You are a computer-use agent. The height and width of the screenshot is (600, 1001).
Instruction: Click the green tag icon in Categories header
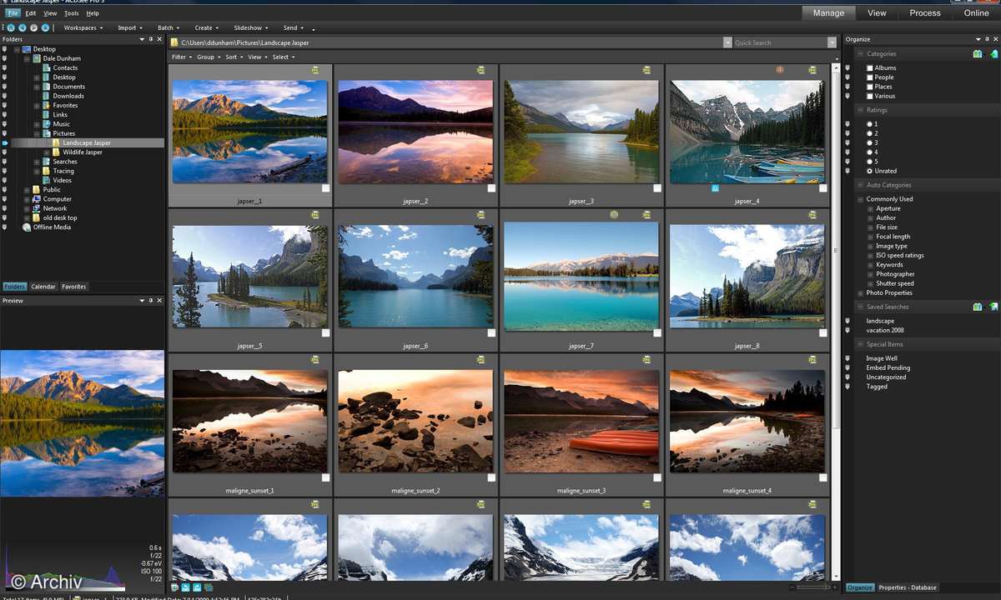[x=994, y=54]
